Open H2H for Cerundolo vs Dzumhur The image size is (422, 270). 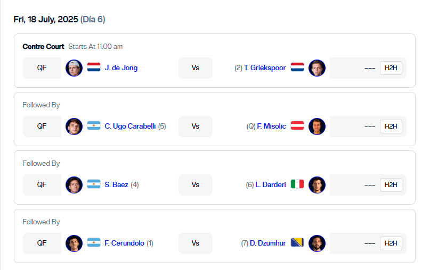pos(391,243)
